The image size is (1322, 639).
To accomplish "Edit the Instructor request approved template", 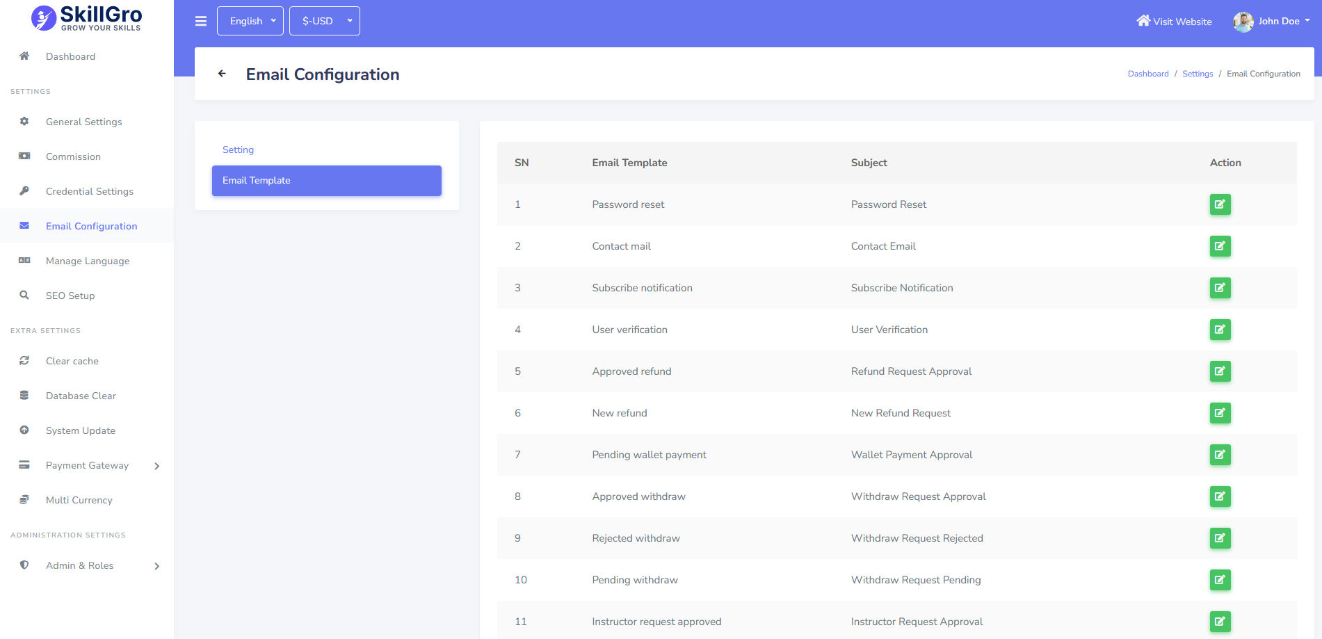I will (1220, 622).
